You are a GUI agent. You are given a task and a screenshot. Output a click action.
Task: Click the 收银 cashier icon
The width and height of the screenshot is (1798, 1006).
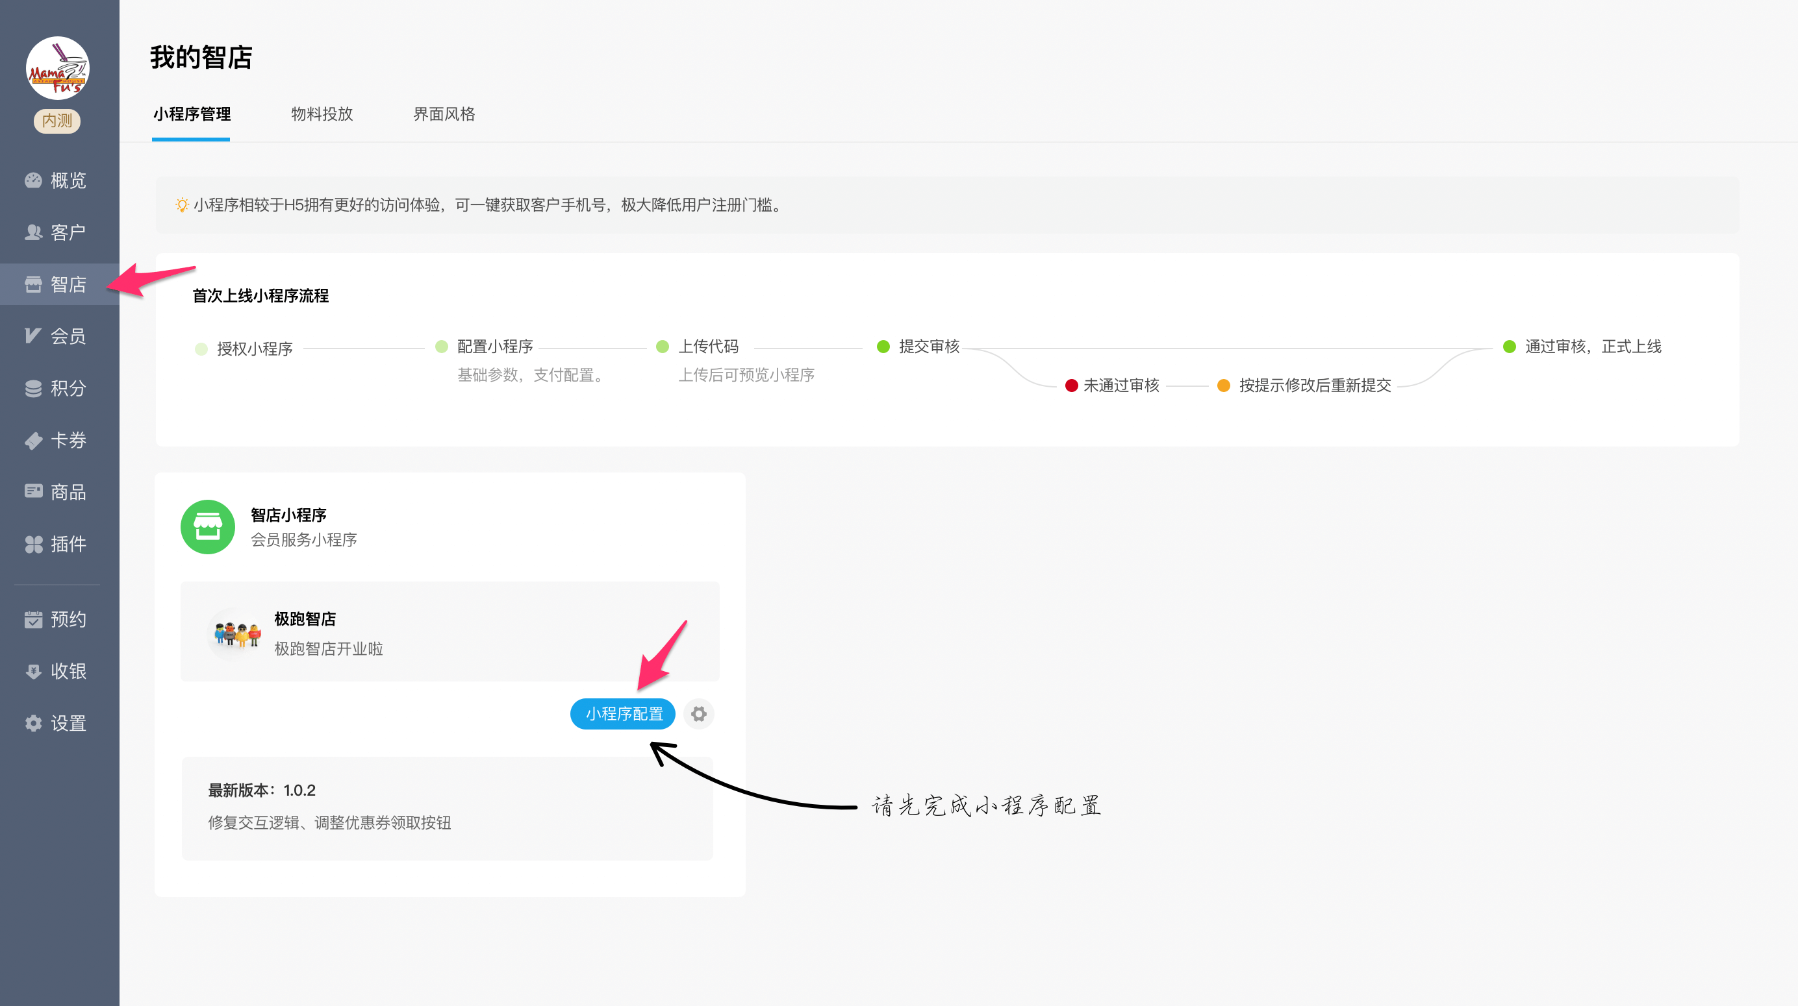pos(33,671)
